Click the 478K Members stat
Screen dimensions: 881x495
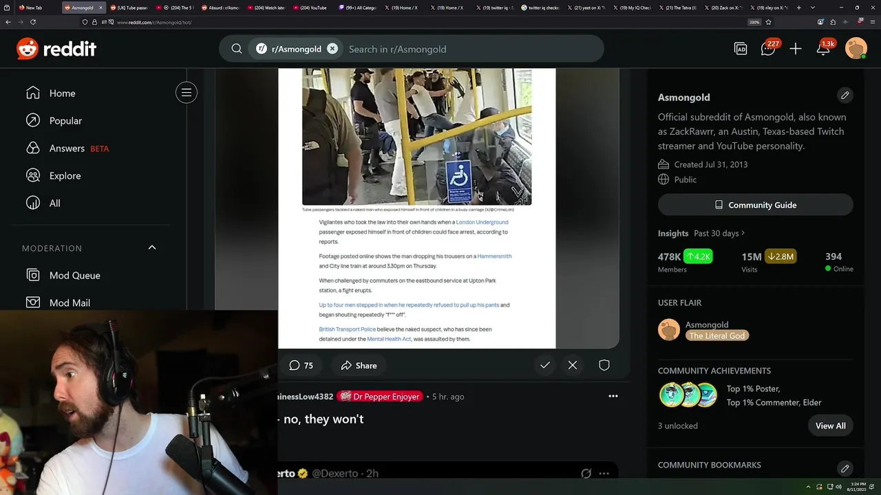(x=685, y=261)
